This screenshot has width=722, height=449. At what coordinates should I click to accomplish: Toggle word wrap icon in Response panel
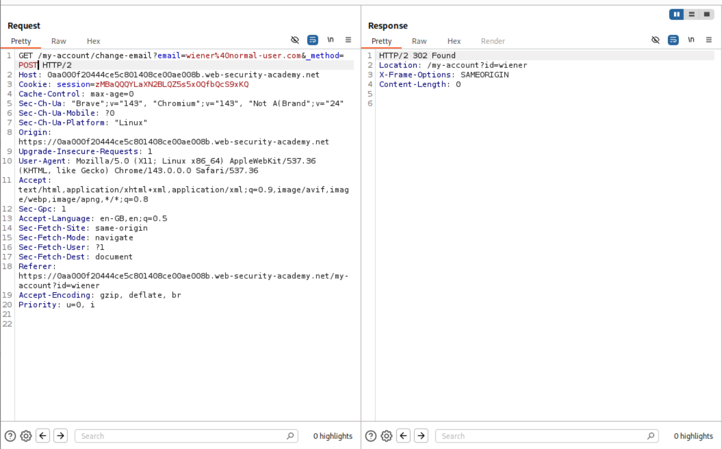pyautogui.click(x=673, y=40)
